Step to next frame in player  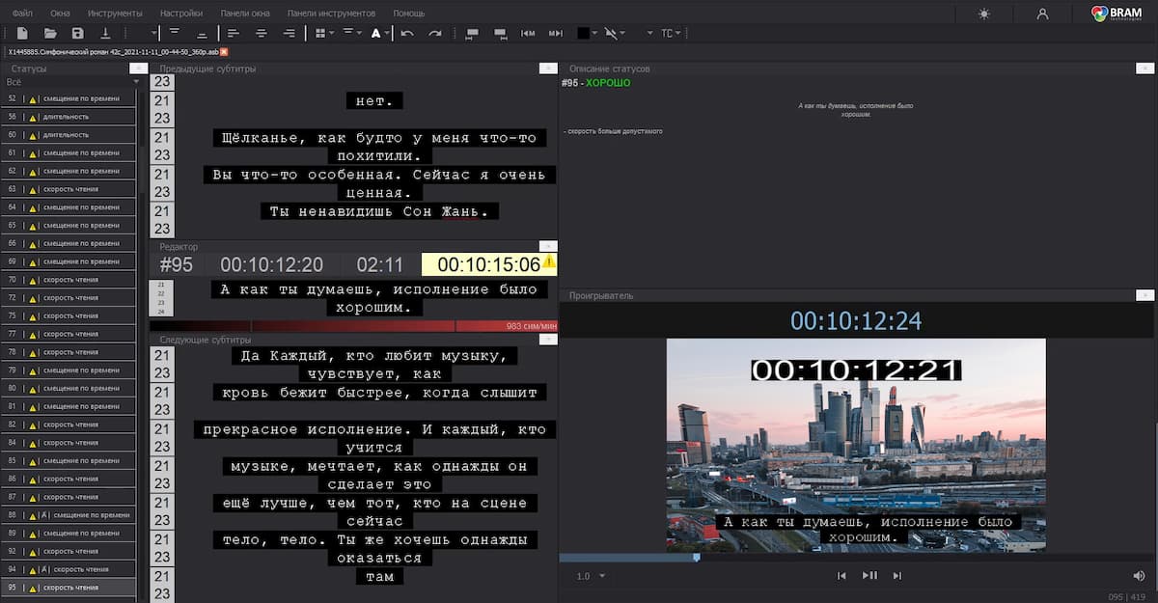[x=896, y=576]
